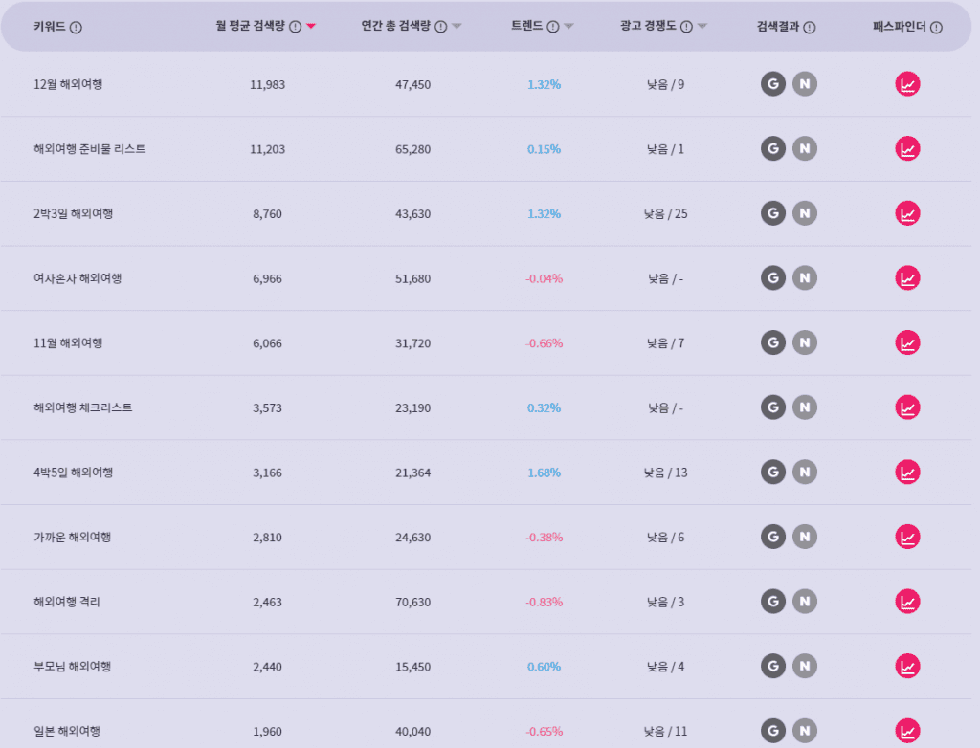Open Naver results for 4박5일 해외여행
980x748 pixels.
[805, 472]
